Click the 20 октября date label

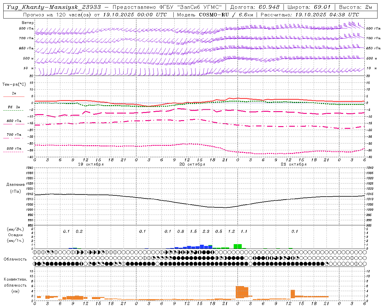pos(192,164)
